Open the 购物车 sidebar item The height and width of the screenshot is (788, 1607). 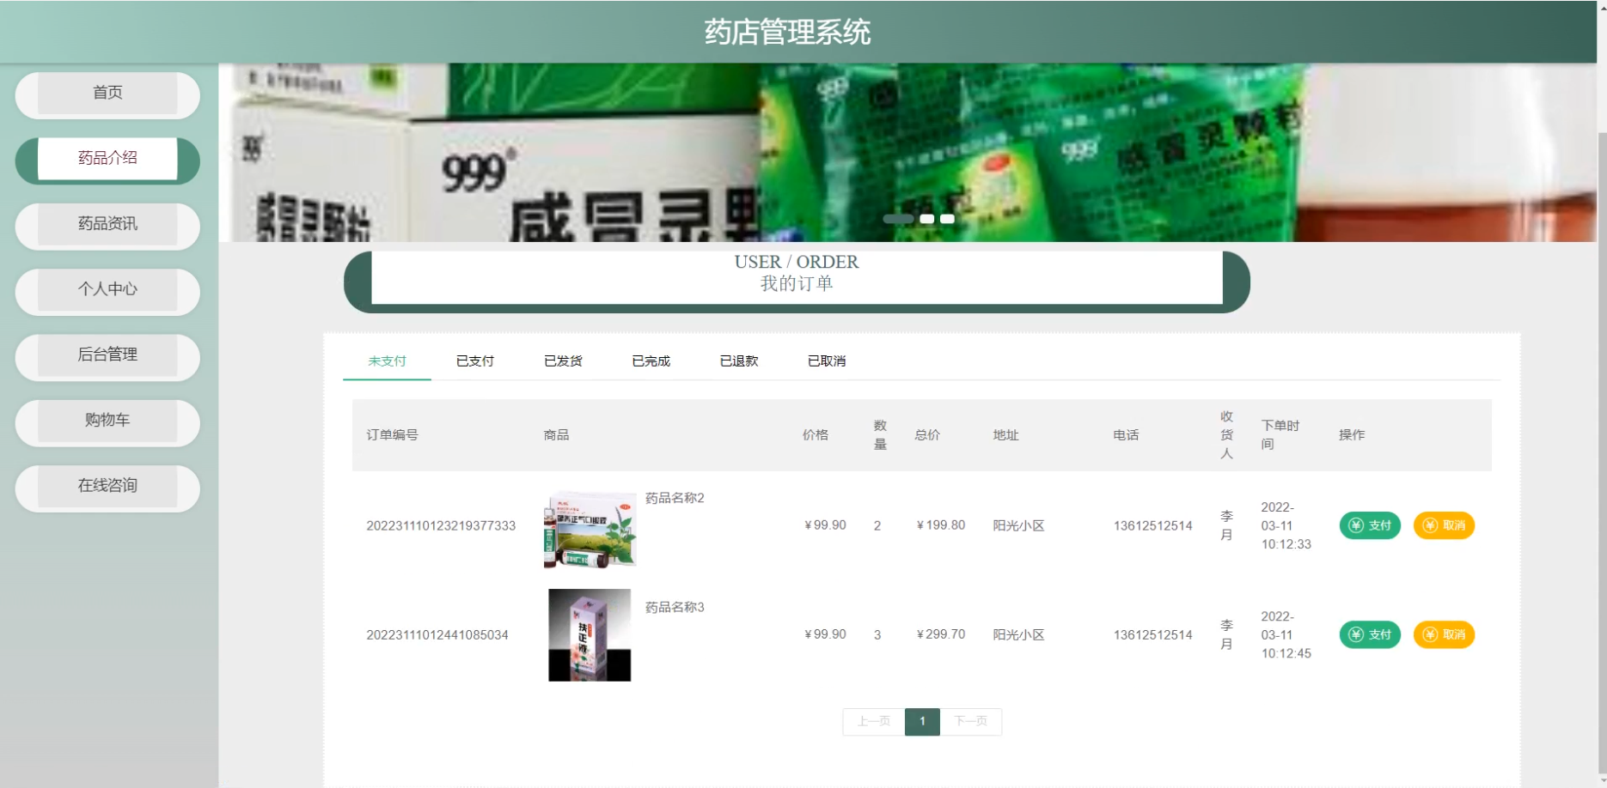(x=107, y=422)
